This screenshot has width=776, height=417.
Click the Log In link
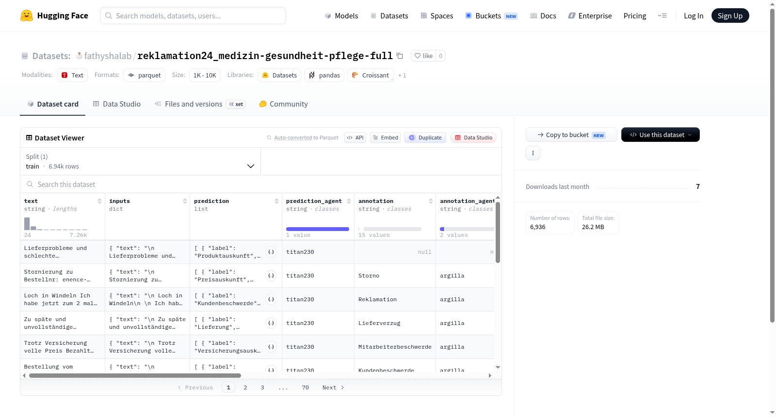693,16
